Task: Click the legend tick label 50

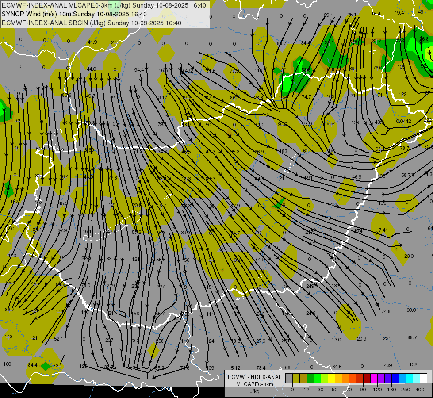Action: pos(334,390)
